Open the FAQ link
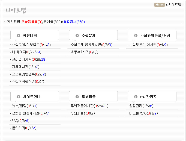Image resolution: width=186 pixels, height=141 pixels. 15,121
